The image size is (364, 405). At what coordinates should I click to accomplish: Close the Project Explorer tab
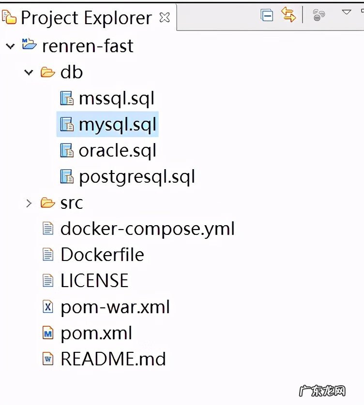(165, 18)
